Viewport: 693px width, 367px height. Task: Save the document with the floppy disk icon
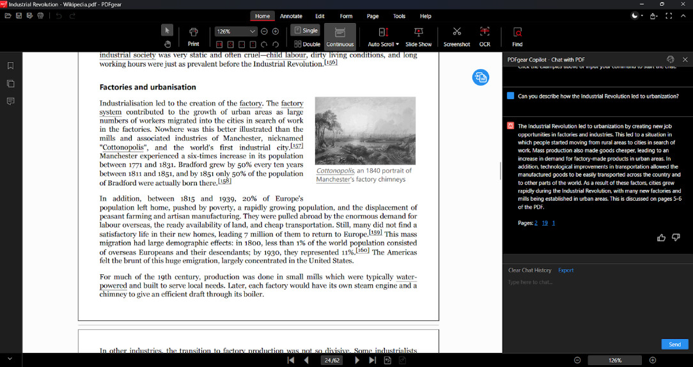19,16
